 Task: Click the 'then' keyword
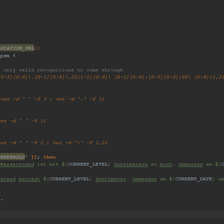[49, 157]
